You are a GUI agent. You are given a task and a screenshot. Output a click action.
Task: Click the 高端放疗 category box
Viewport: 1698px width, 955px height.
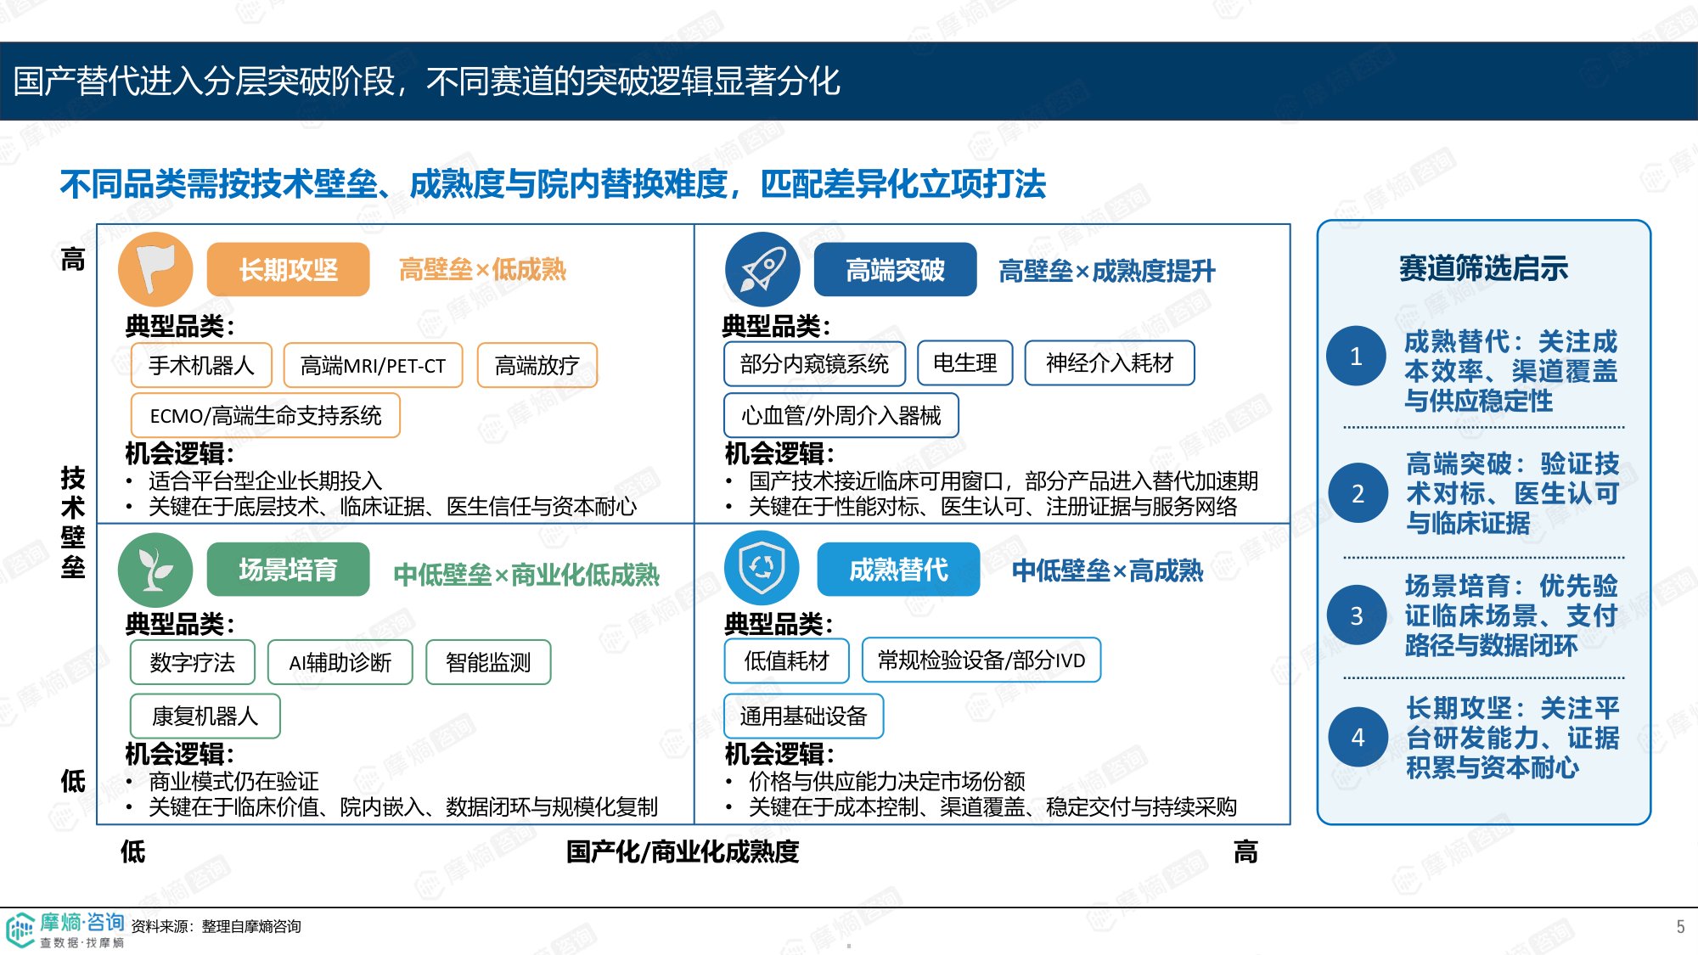click(x=537, y=365)
